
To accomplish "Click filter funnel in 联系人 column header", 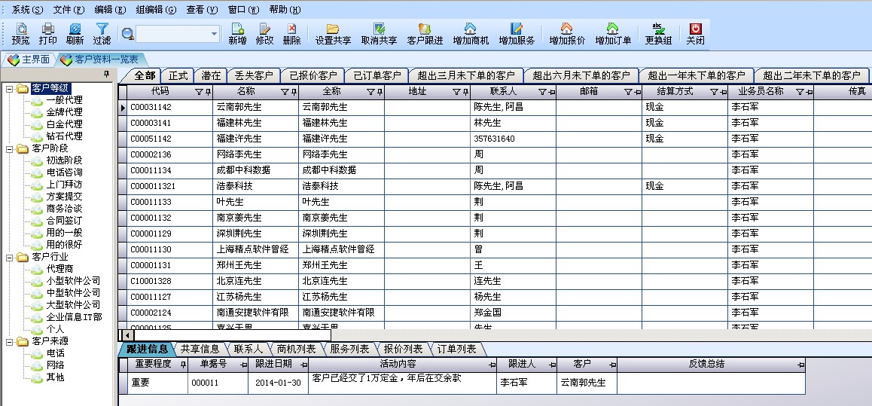I will (x=541, y=92).
